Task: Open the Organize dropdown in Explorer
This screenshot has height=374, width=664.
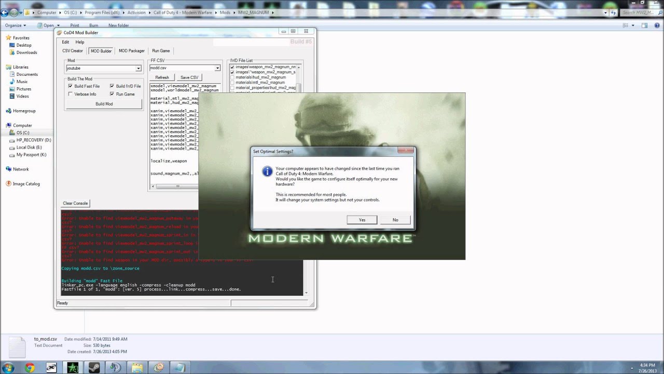Action: click(16, 25)
